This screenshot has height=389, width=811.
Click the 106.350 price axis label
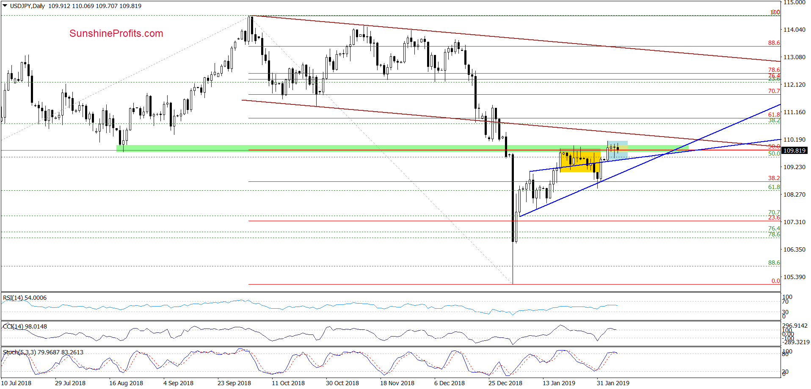[794, 249]
